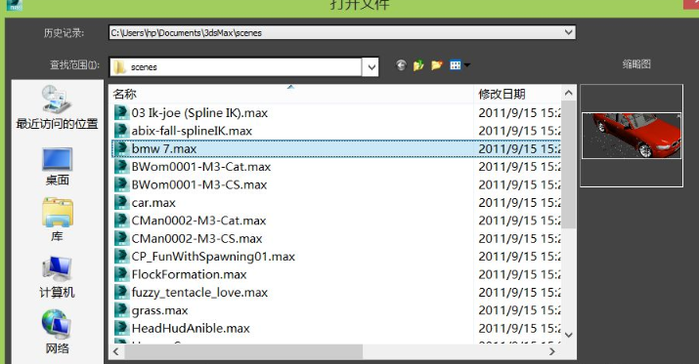Select file CMan0002-M3-CS.max

[x=197, y=238]
